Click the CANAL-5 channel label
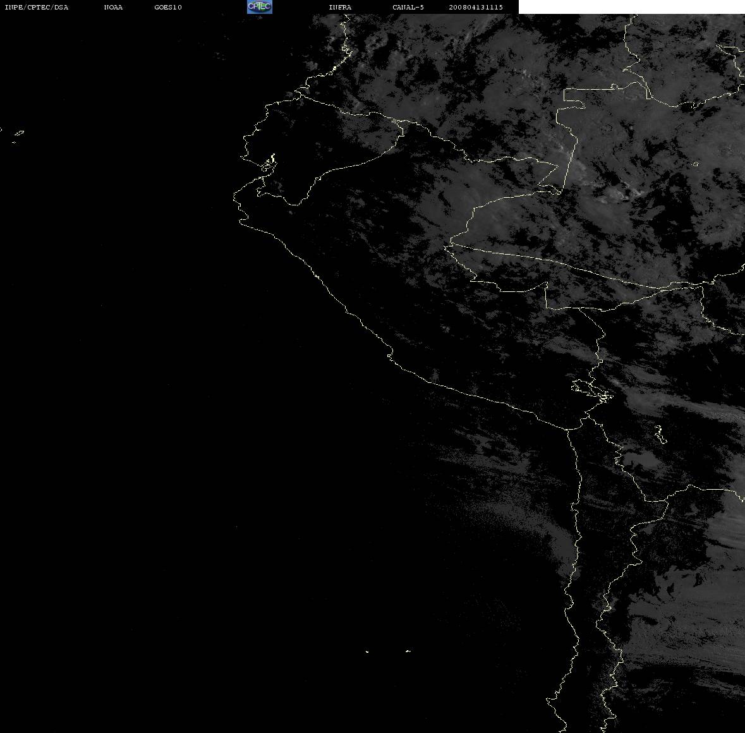Viewport: 745px width, 733px height. point(408,7)
